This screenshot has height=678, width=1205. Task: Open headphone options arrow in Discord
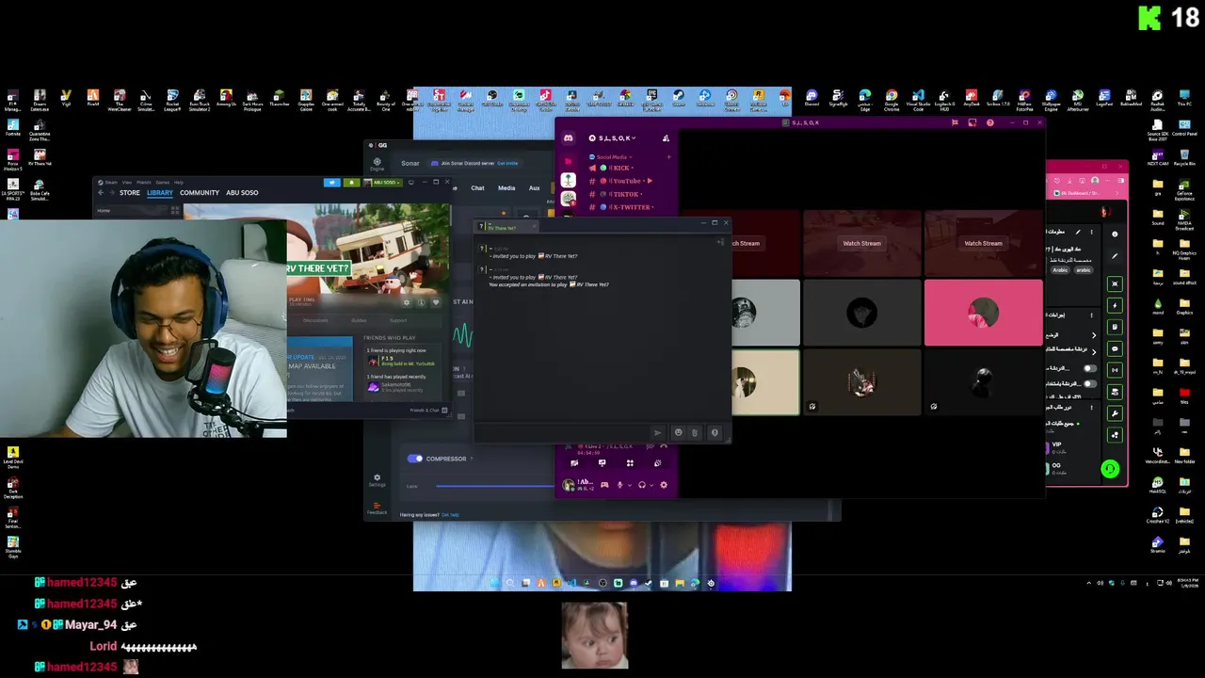651,485
